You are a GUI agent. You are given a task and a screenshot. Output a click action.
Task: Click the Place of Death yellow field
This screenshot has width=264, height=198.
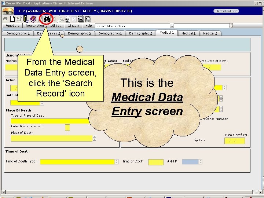(52, 138)
